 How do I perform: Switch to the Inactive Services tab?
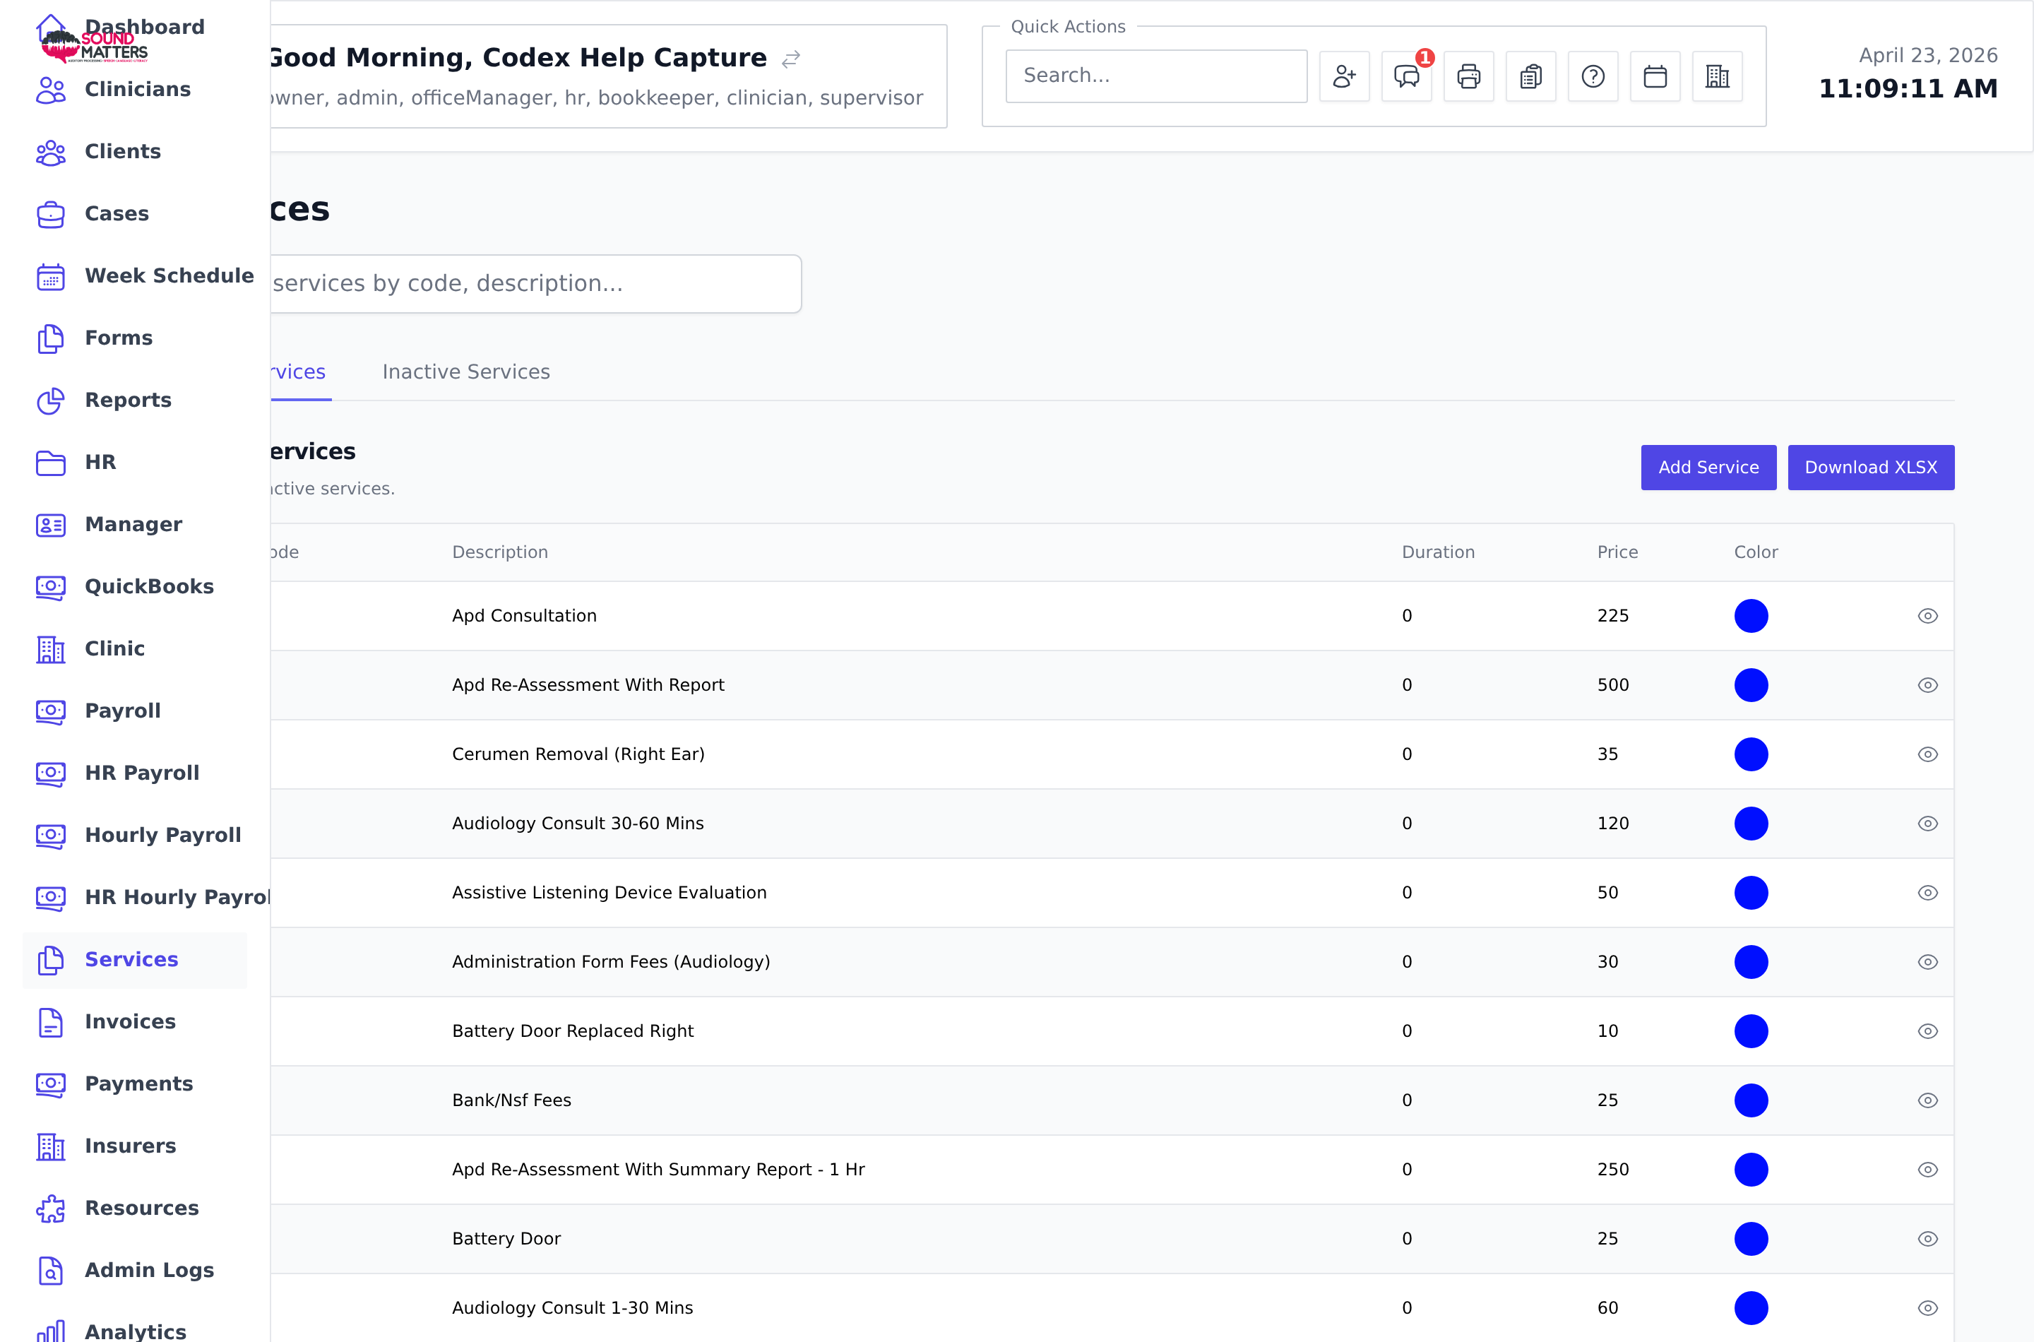pyautogui.click(x=465, y=372)
